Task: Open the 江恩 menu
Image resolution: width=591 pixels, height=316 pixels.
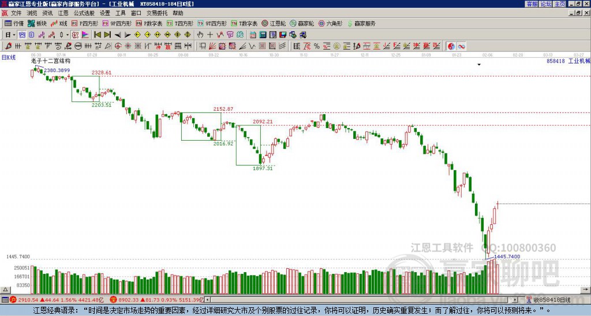Action: coord(63,13)
